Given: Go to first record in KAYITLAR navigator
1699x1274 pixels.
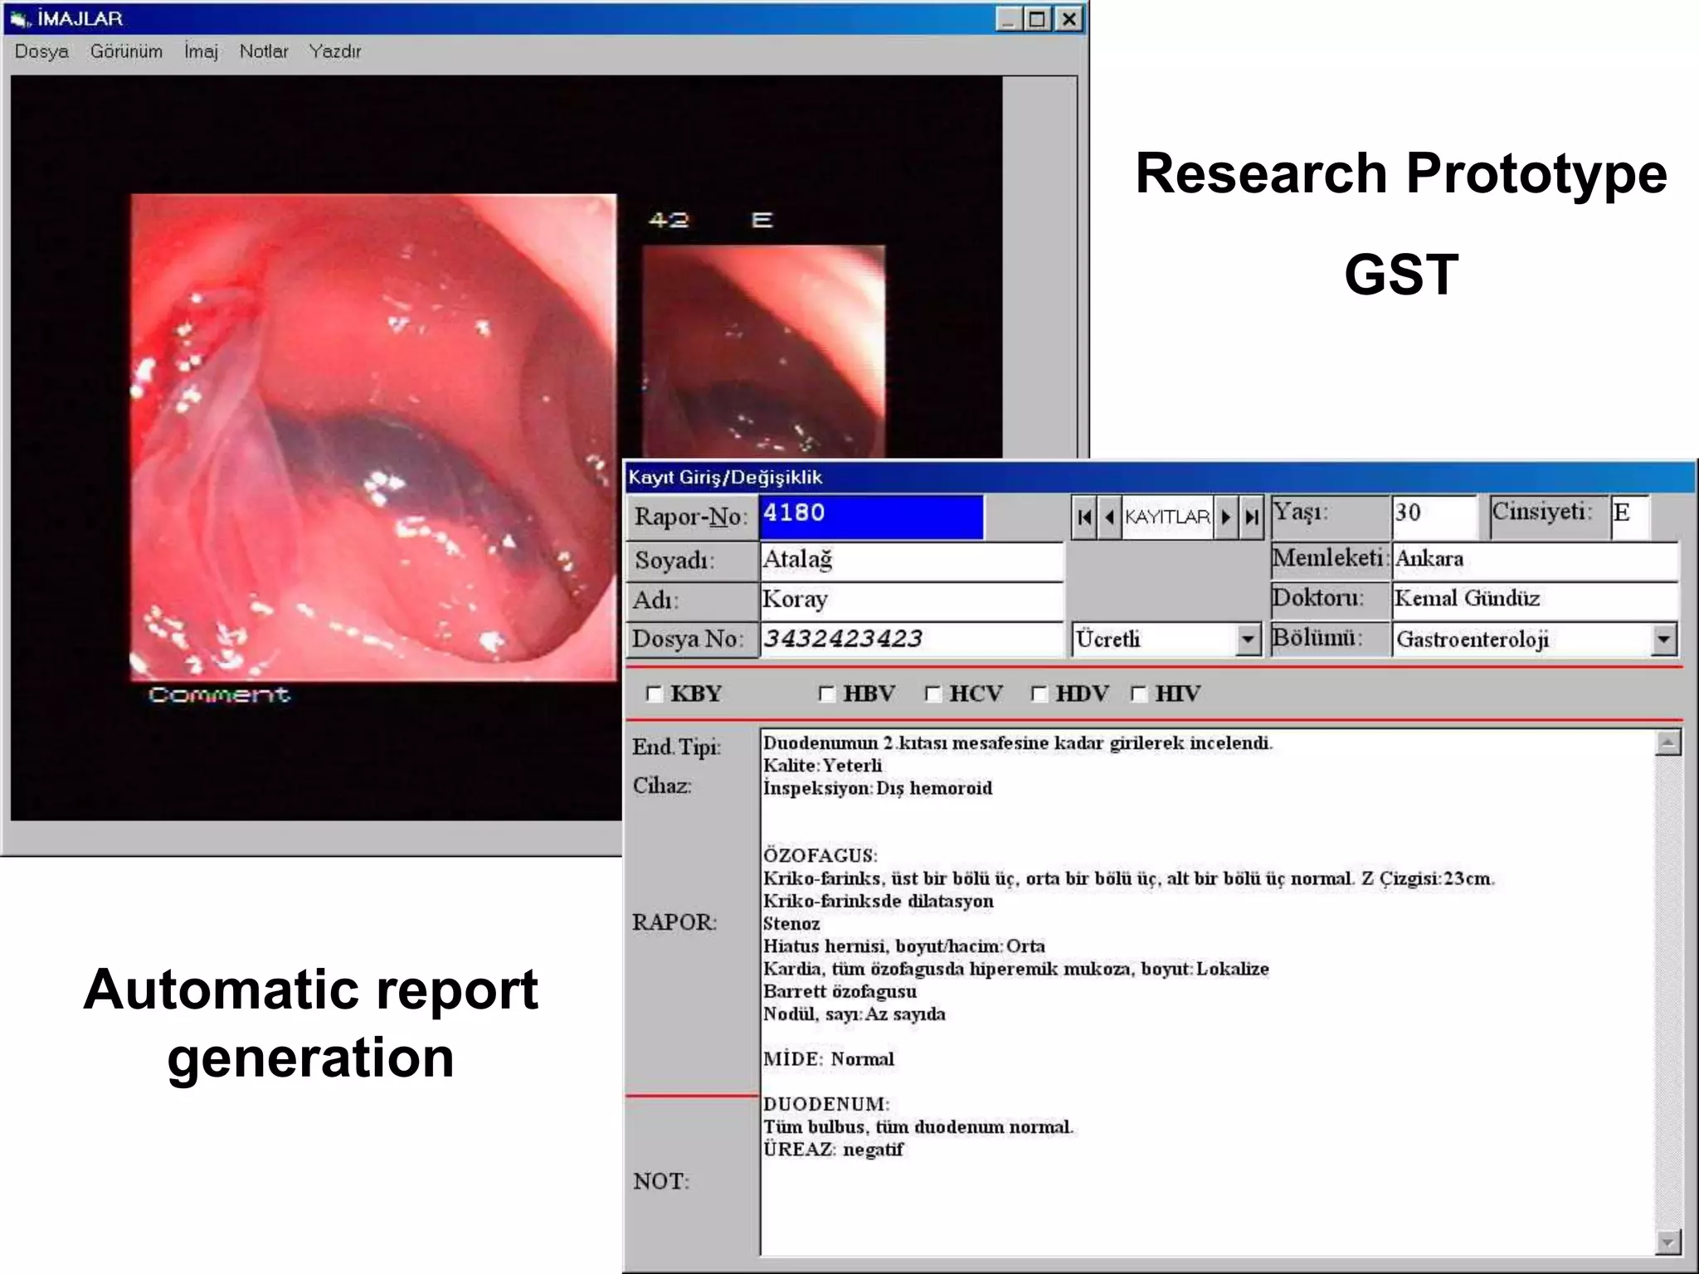Looking at the screenshot, I should tap(1083, 518).
